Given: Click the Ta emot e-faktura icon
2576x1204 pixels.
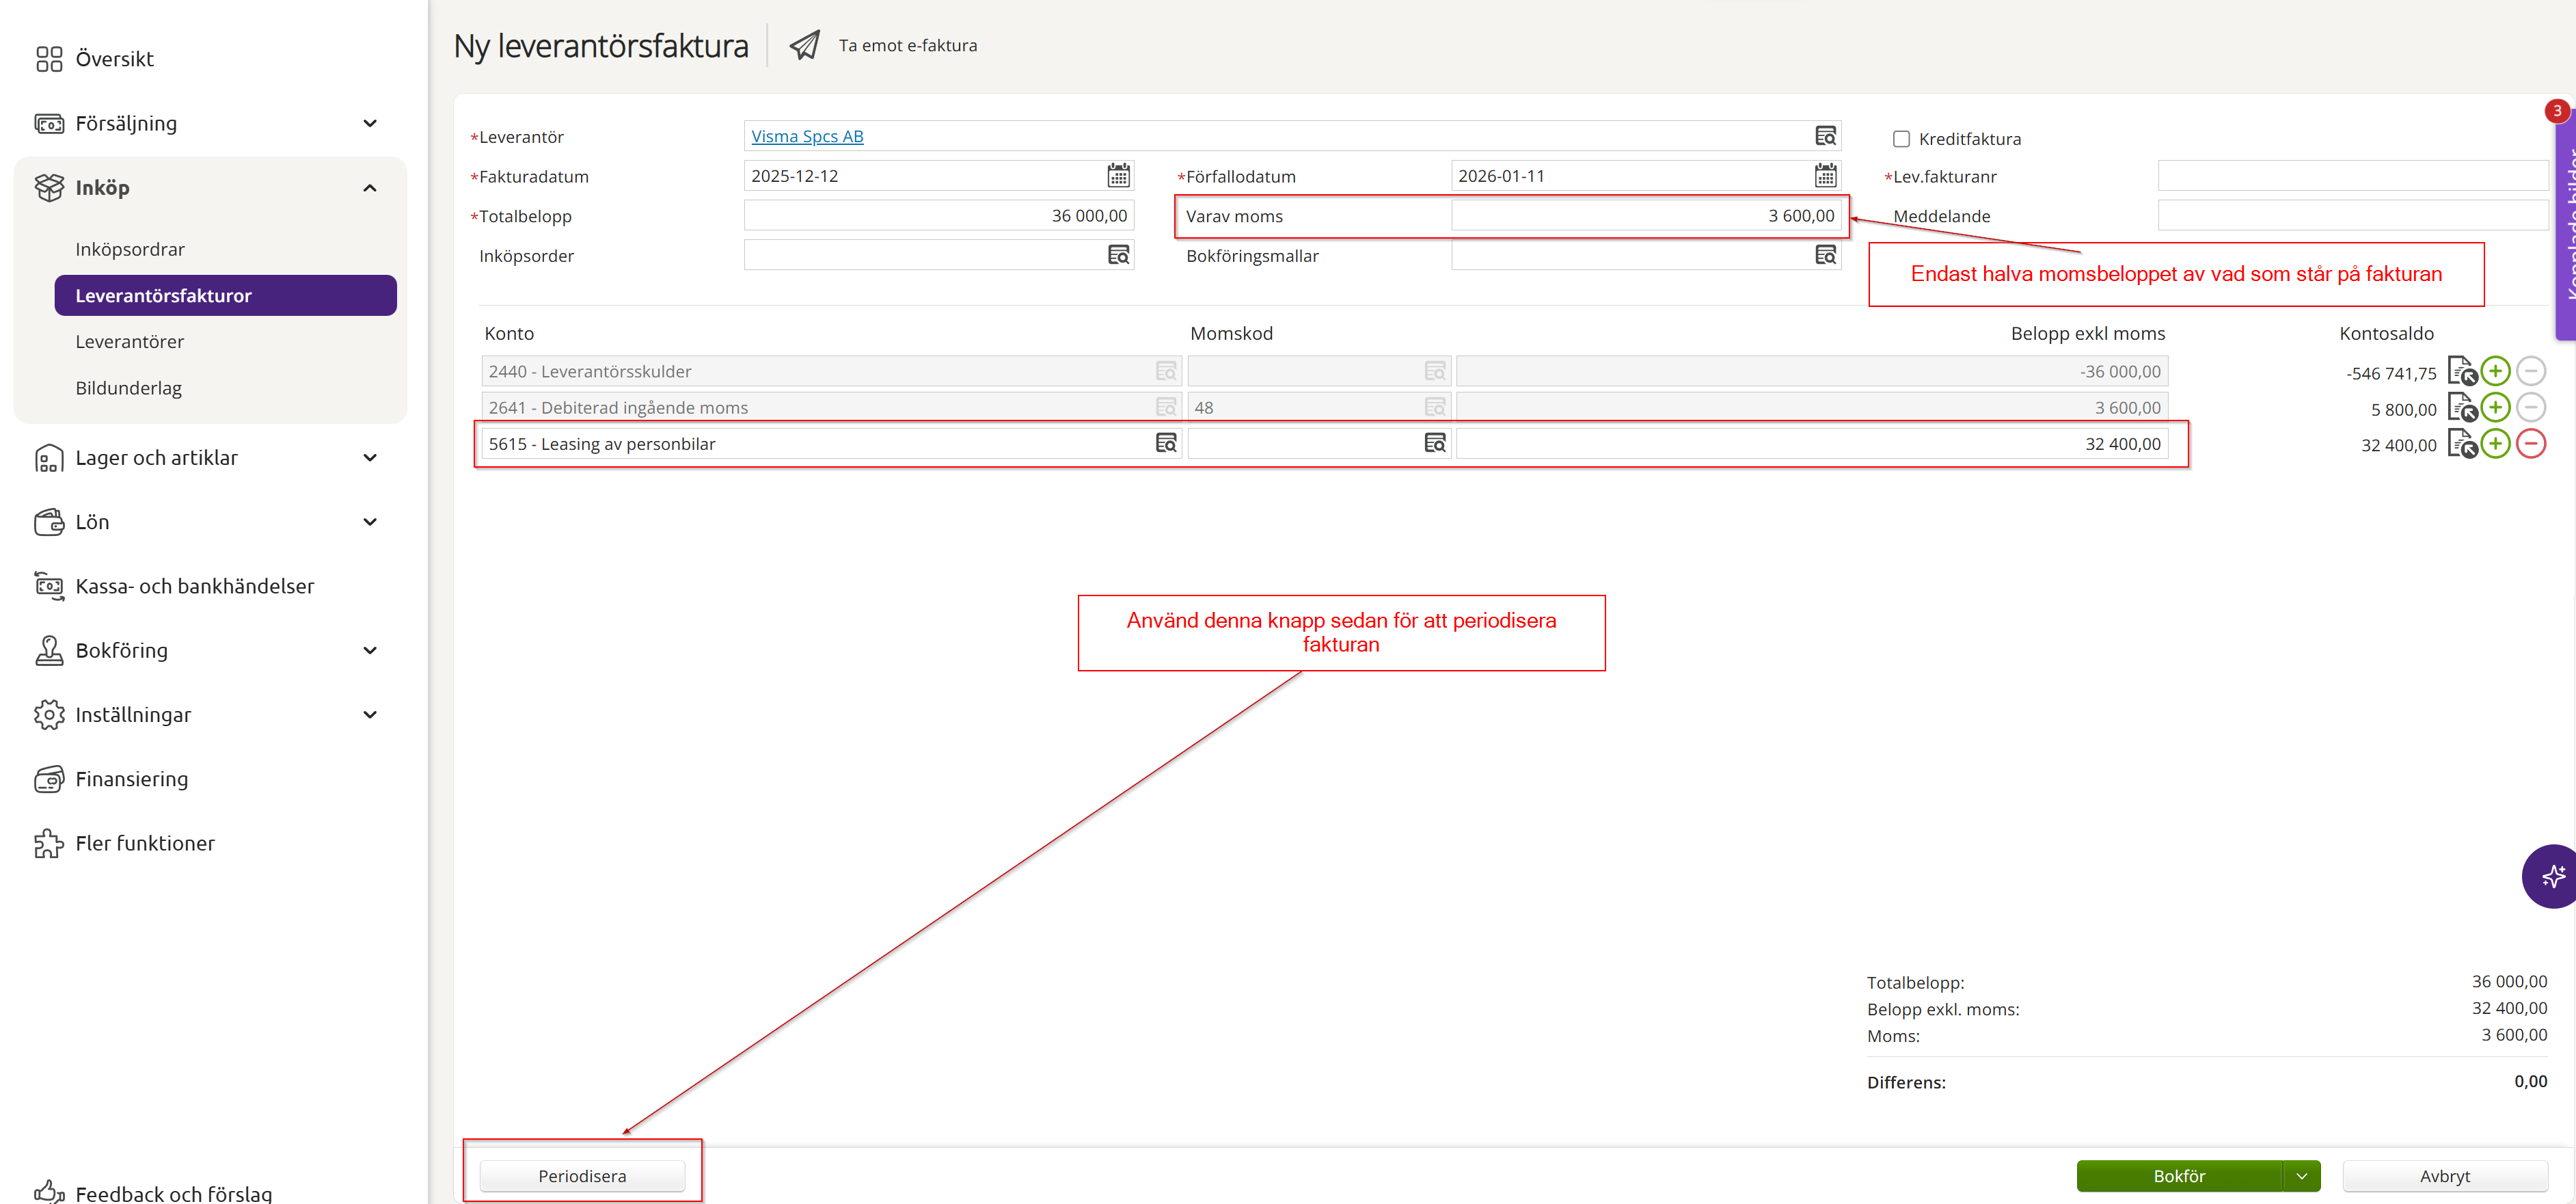Looking at the screenshot, I should tap(805, 45).
